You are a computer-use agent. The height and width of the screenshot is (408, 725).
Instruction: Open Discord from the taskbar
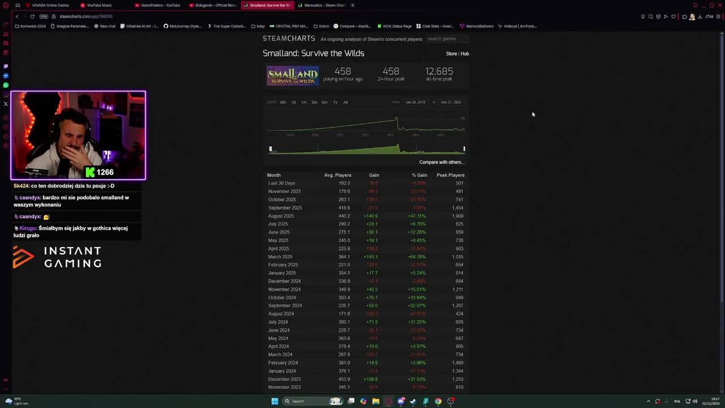(401, 401)
